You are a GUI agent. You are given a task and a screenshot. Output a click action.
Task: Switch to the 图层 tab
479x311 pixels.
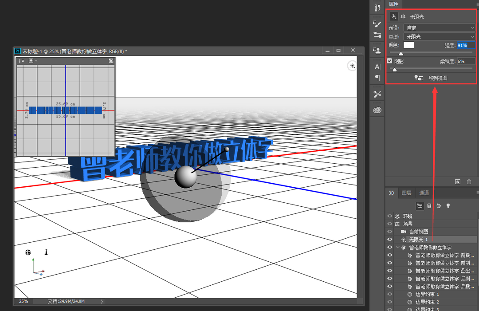(x=407, y=193)
